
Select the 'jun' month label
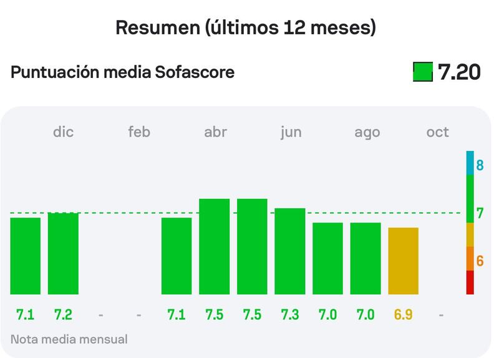[291, 132]
